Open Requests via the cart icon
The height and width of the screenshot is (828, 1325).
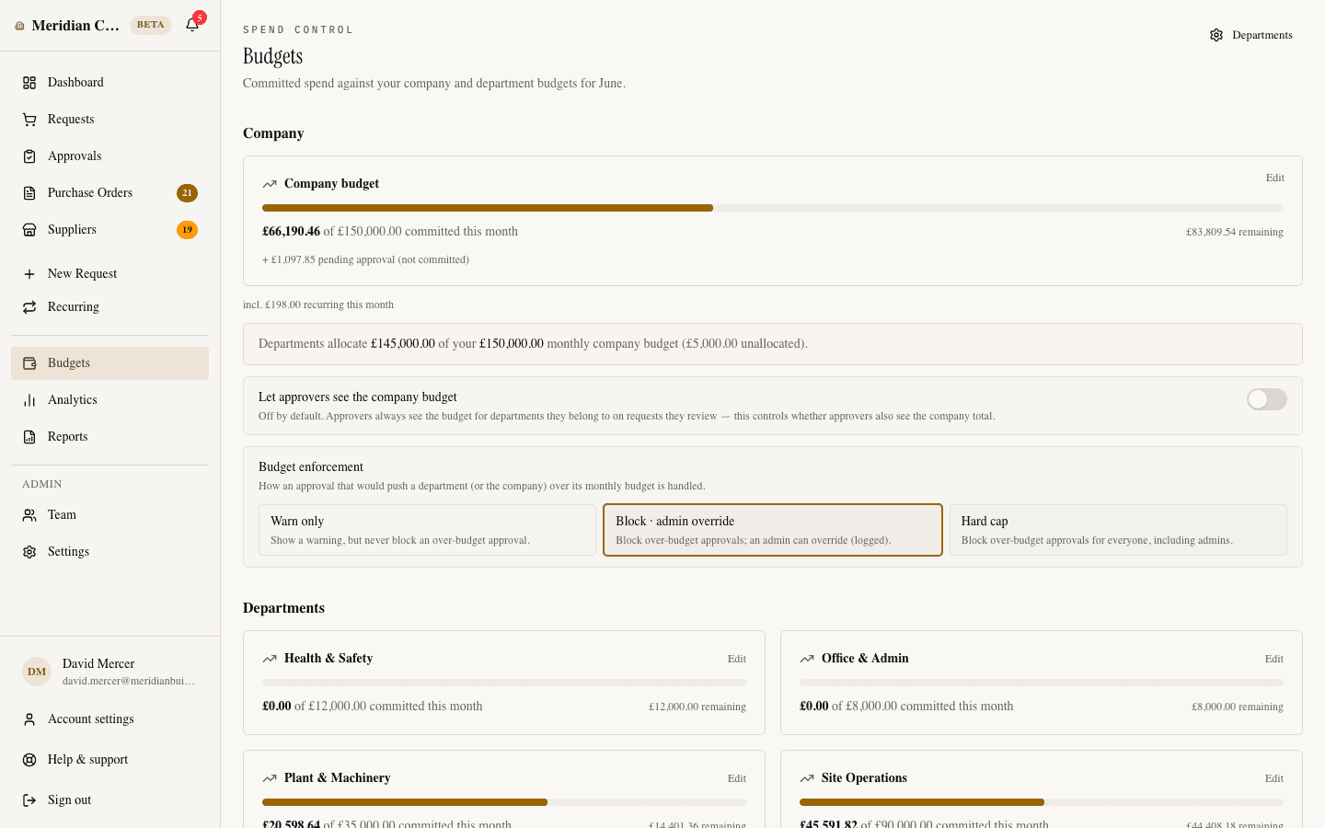[x=29, y=120]
